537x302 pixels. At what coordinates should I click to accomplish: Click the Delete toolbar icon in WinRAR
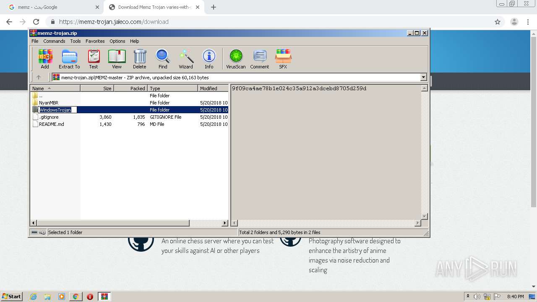140,59
